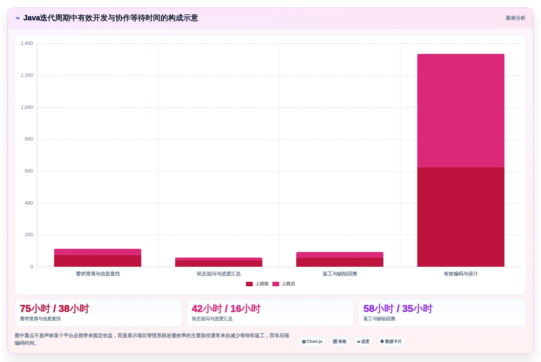
Task: Open the 75小时 / 38小时 stat card
Action: click(99, 313)
